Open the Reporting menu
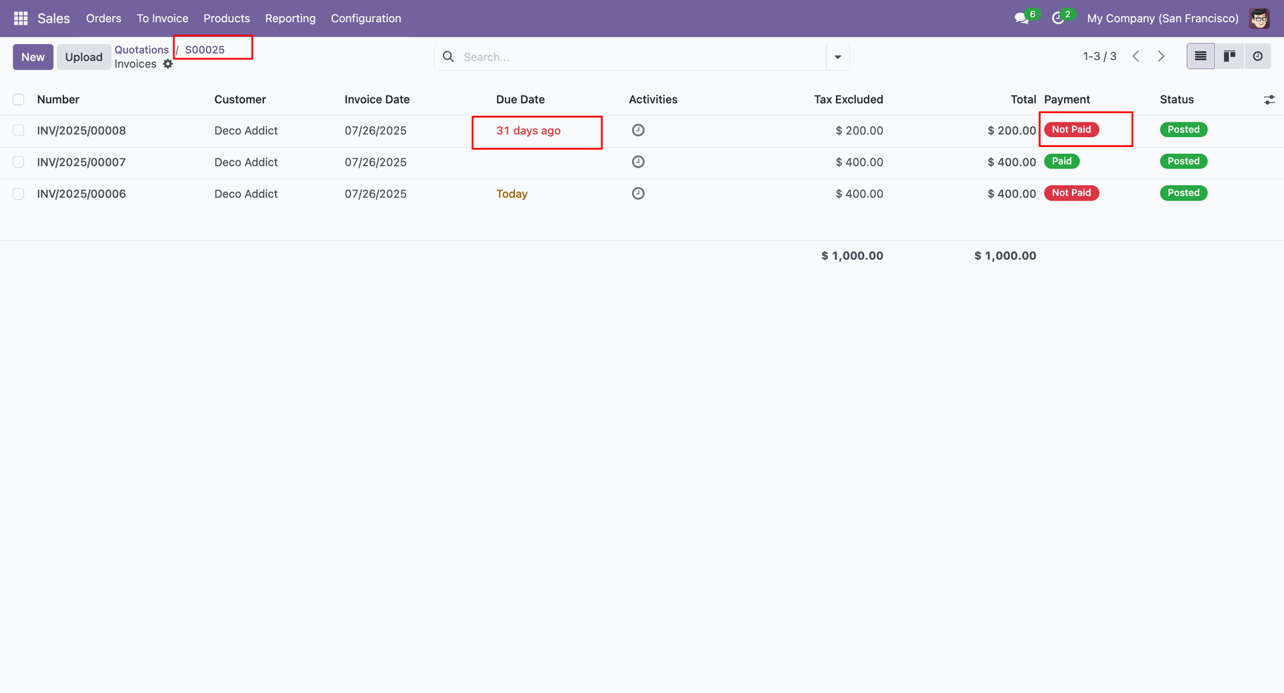 [290, 18]
